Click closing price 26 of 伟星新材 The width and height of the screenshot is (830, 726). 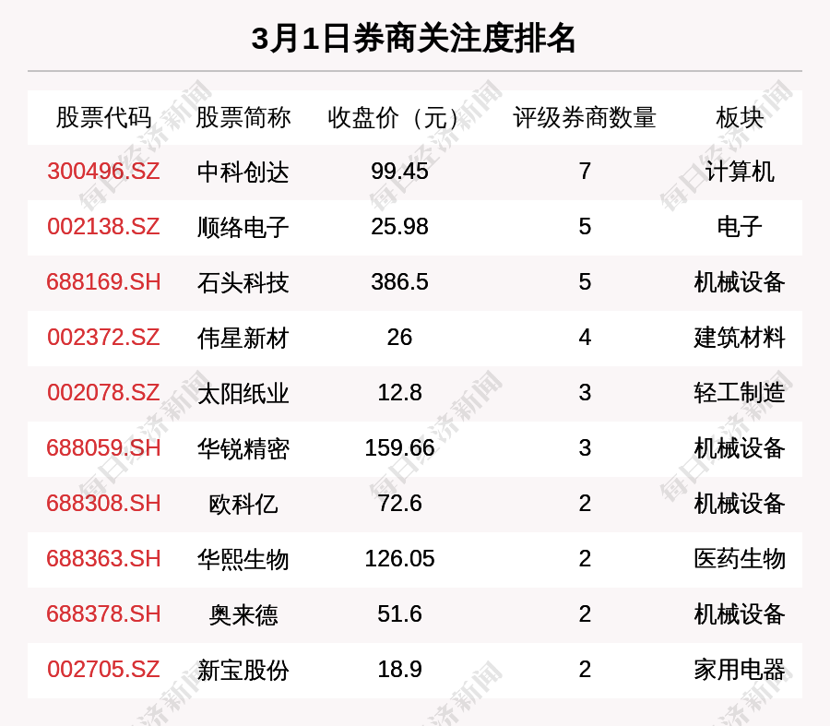tap(399, 338)
